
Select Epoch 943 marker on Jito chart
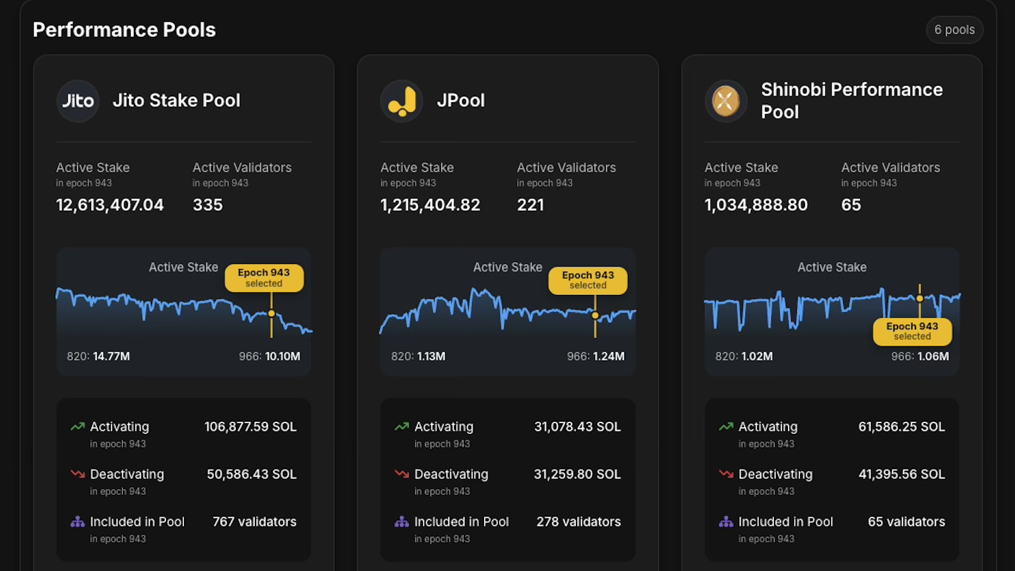(x=272, y=313)
